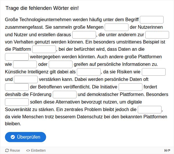Click the Überprüfen check button

tap(26, 137)
